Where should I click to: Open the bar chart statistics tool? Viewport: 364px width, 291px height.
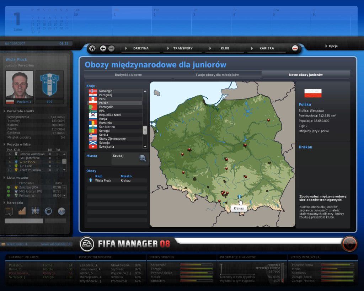[x=22, y=211]
